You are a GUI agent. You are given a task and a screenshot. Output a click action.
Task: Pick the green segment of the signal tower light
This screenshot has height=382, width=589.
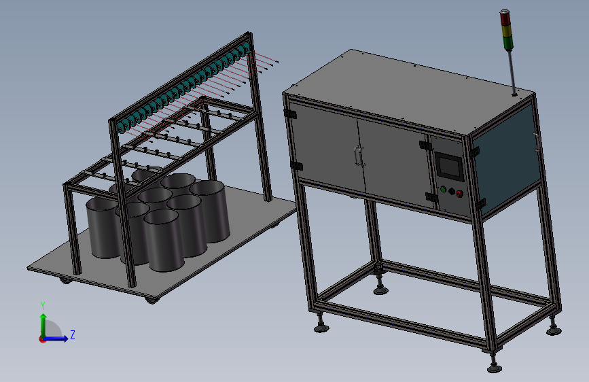[508, 43]
